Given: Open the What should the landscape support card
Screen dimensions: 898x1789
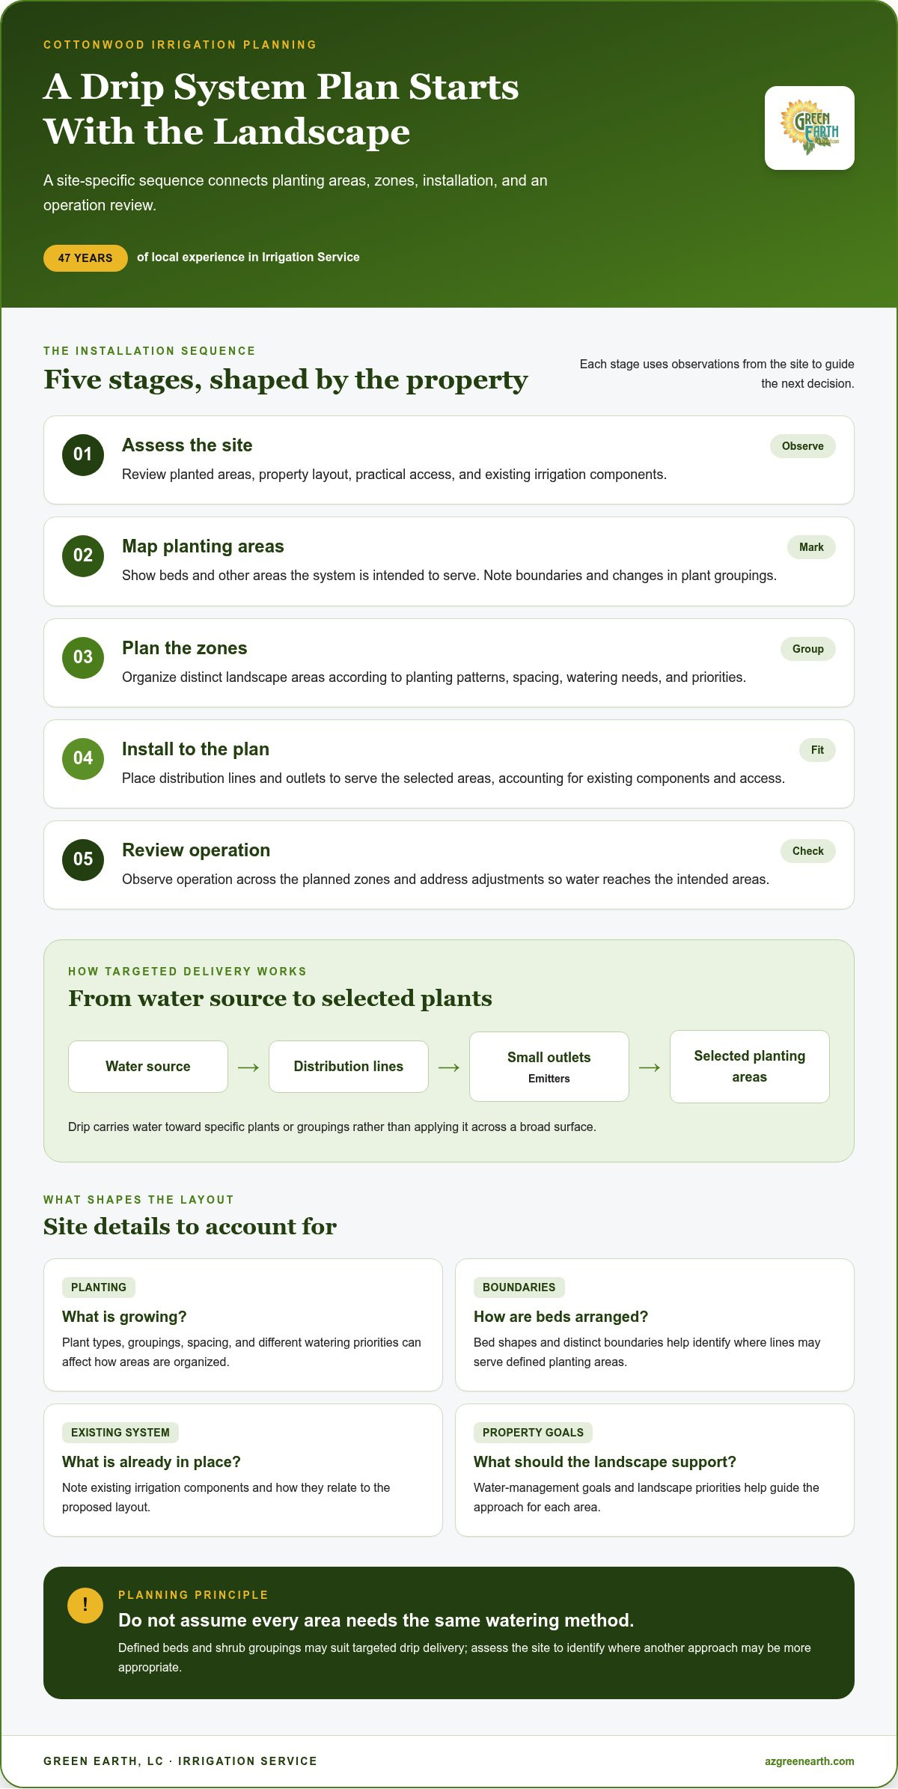Looking at the screenshot, I should pos(655,1470).
